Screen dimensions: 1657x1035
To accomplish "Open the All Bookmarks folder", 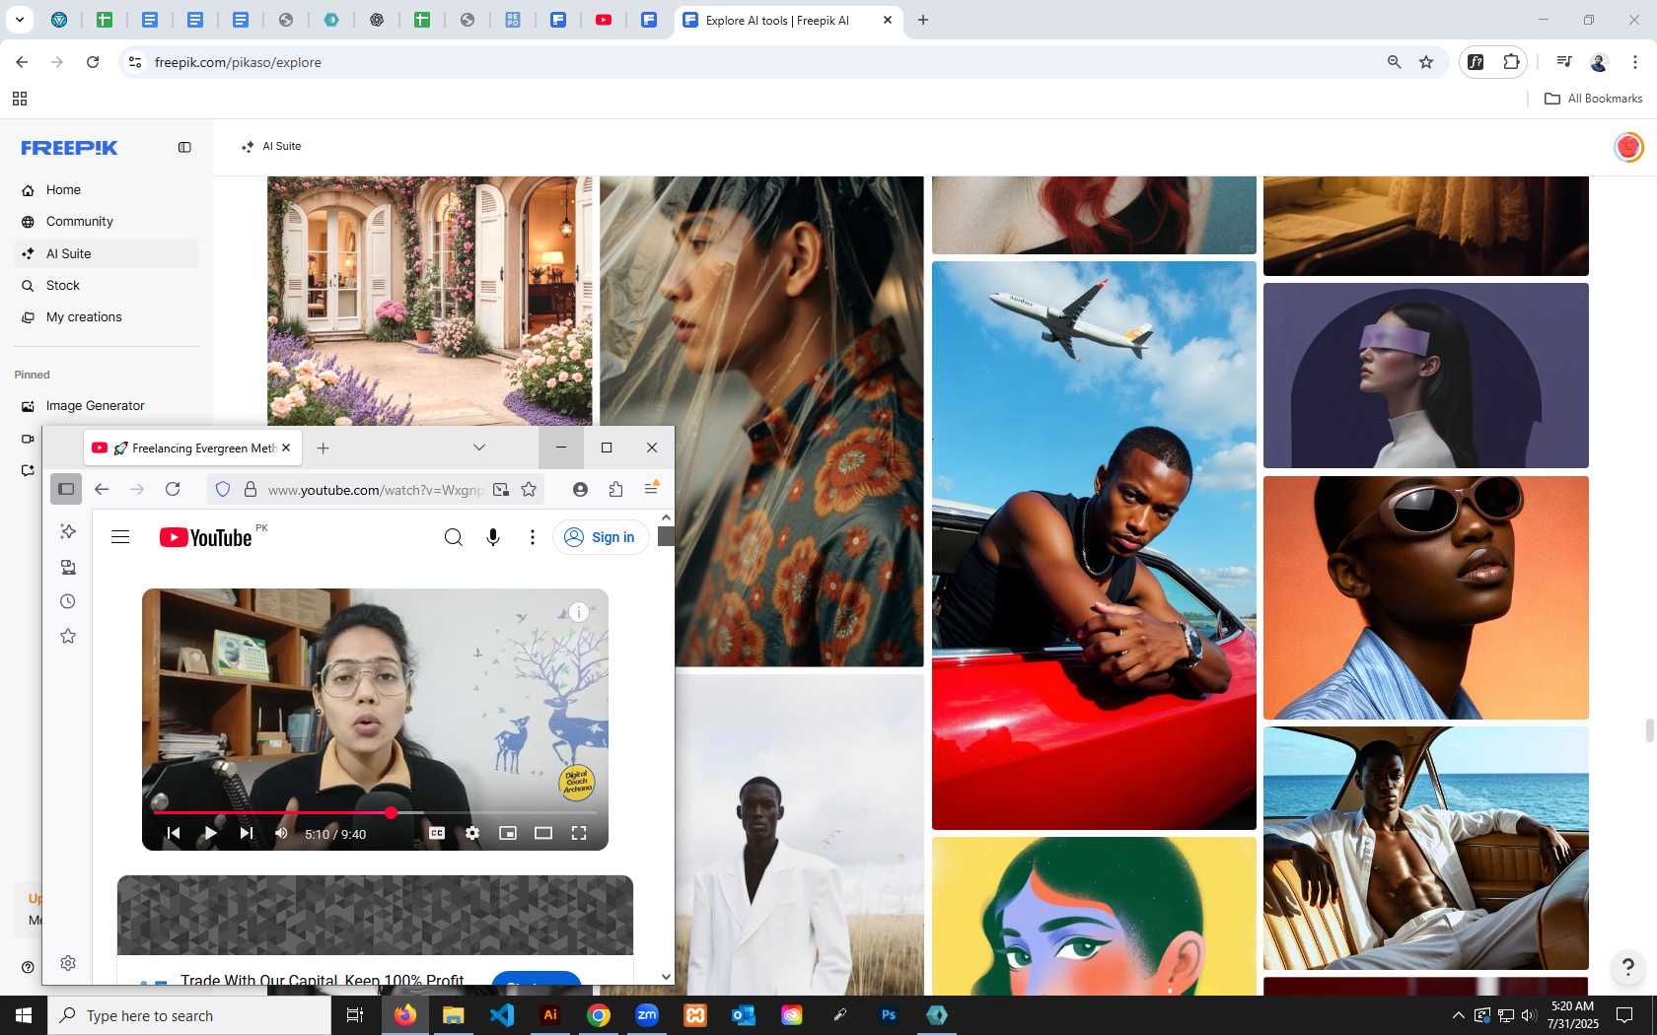I will (1593, 99).
